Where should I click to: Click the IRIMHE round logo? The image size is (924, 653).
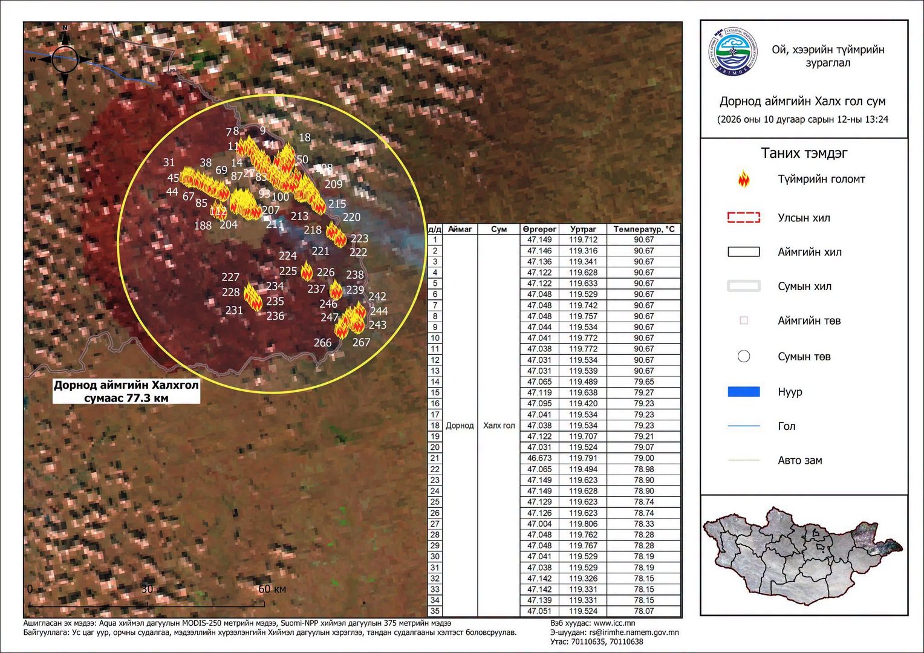(734, 52)
